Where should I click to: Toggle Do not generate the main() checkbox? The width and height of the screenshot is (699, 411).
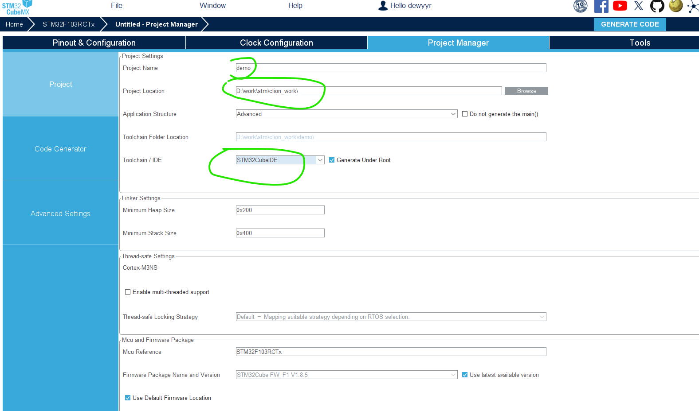[x=465, y=114]
